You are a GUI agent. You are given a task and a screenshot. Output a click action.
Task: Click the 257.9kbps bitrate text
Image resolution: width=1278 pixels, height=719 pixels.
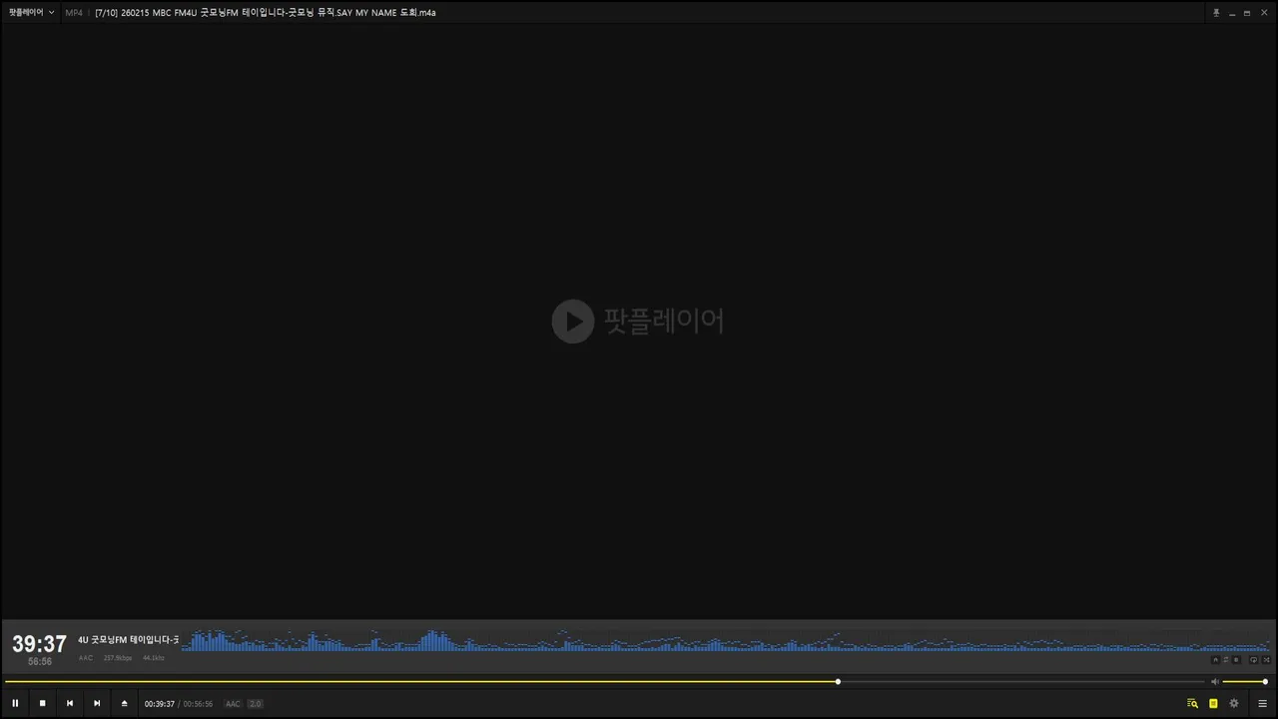pyautogui.click(x=118, y=658)
